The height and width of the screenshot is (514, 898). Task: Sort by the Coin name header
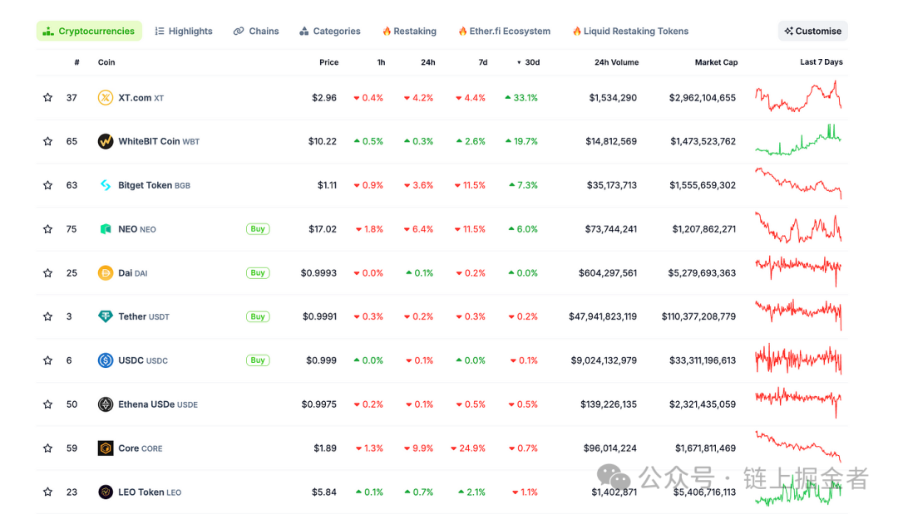tap(106, 62)
